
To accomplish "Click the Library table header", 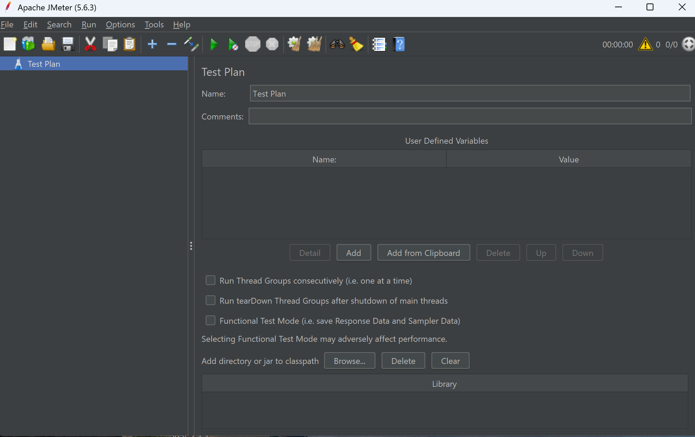I will point(445,384).
